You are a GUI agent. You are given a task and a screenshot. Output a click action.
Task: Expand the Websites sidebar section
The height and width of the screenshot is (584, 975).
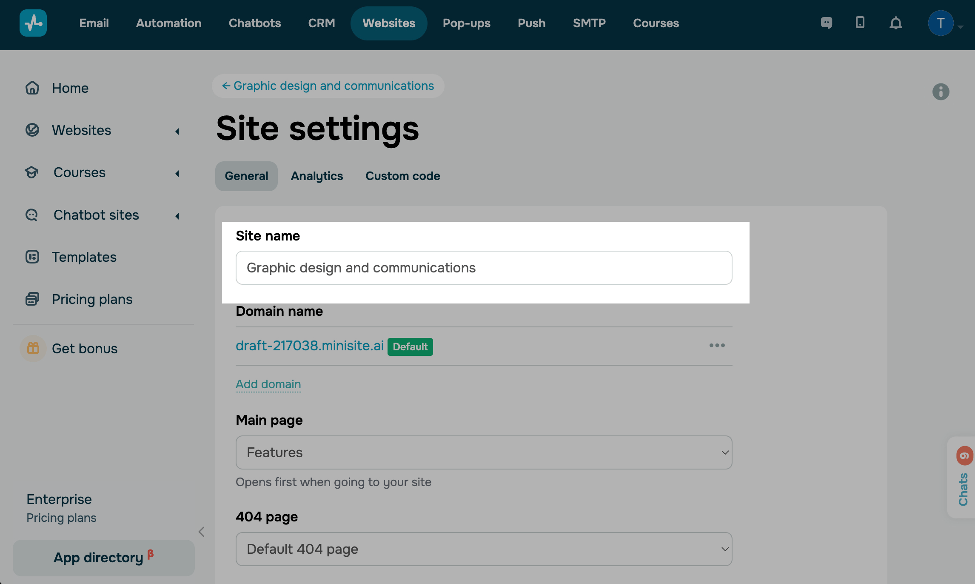click(x=177, y=131)
